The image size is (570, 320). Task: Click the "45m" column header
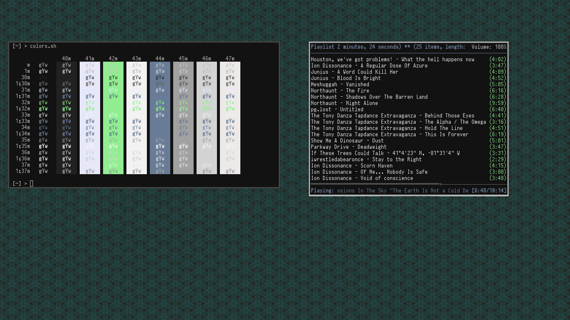coord(183,59)
